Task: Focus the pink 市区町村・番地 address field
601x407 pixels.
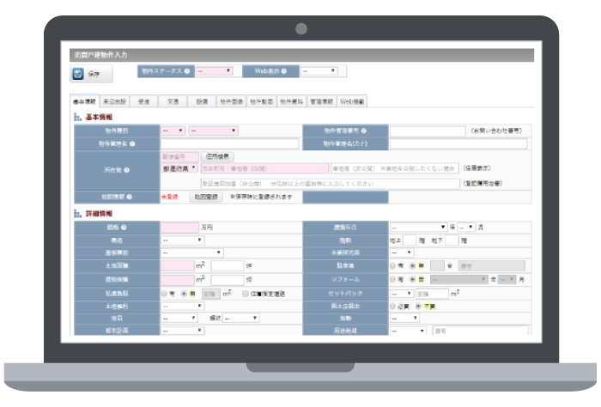Action: (264, 168)
